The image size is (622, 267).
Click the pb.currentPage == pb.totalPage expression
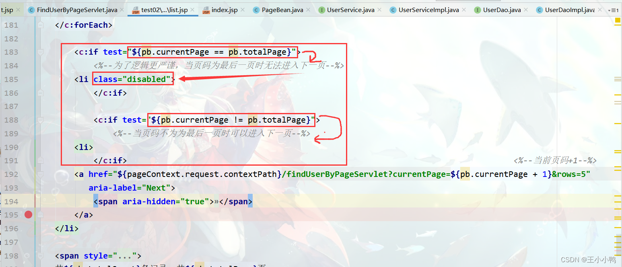[x=214, y=52]
